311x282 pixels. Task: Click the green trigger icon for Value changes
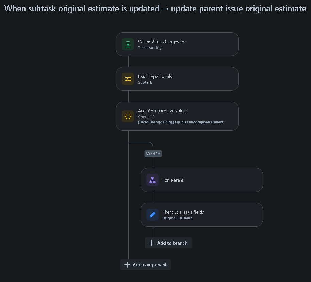128,44
